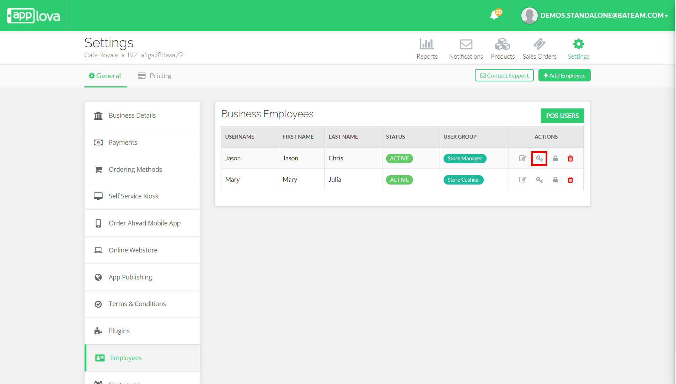Open the Reports section
The height and width of the screenshot is (384, 676).
coord(427,49)
